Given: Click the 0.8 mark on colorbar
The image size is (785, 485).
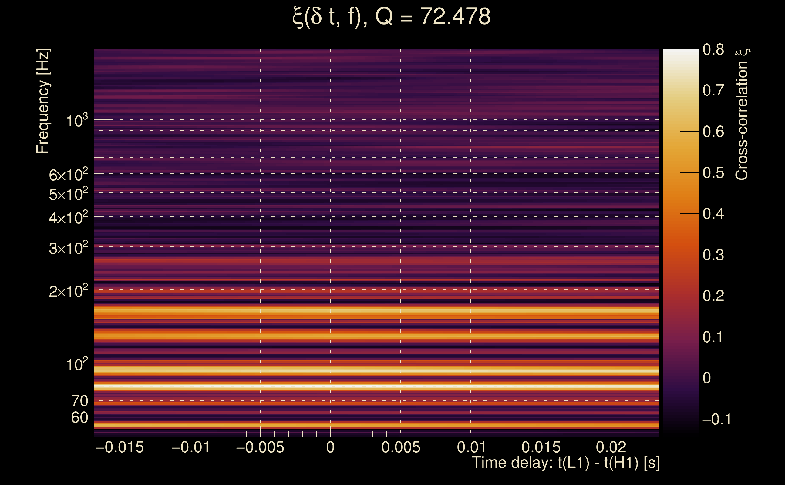Looking at the screenshot, I should click(x=713, y=49).
